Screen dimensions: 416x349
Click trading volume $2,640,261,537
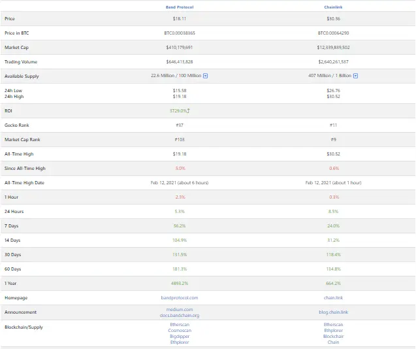pyautogui.click(x=333, y=61)
